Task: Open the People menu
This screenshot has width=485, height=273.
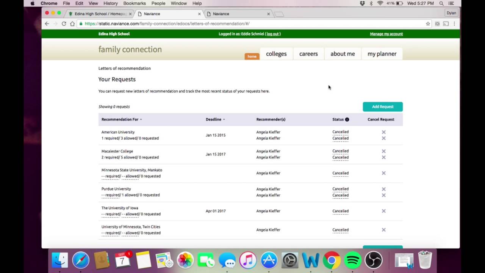Action: tap(158, 3)
